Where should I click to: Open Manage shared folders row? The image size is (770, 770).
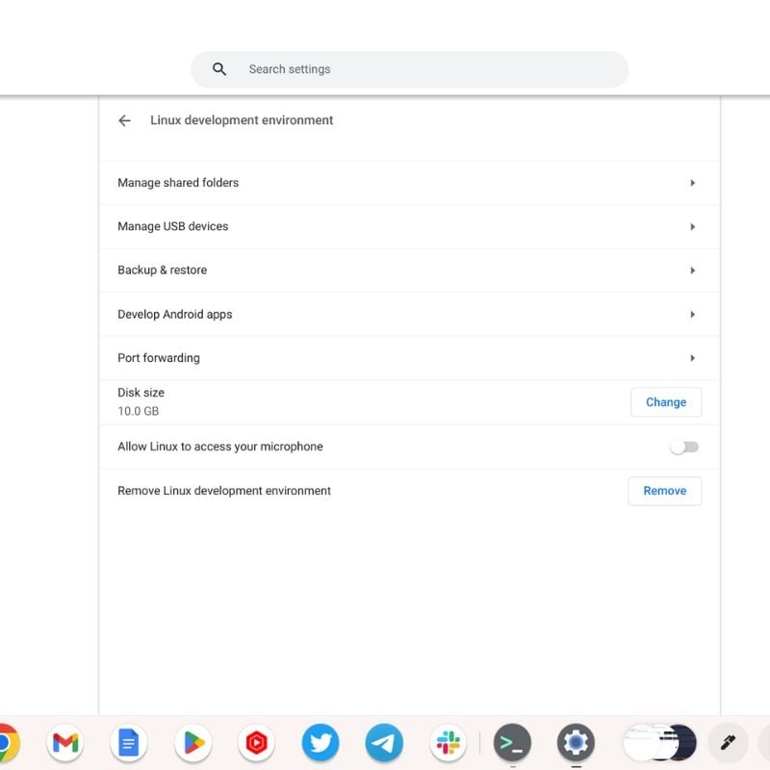409,183
